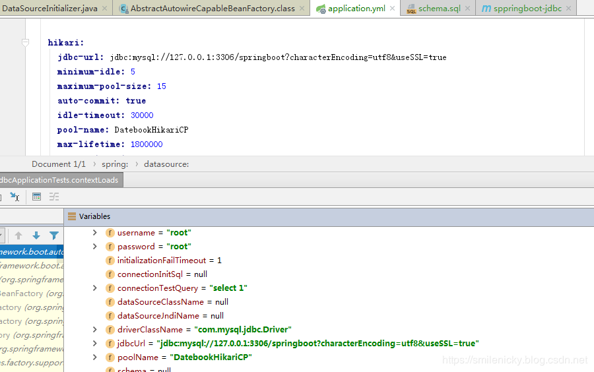Click the username field icon
Screen dimensions: 594x372
(x=110, y=233)
